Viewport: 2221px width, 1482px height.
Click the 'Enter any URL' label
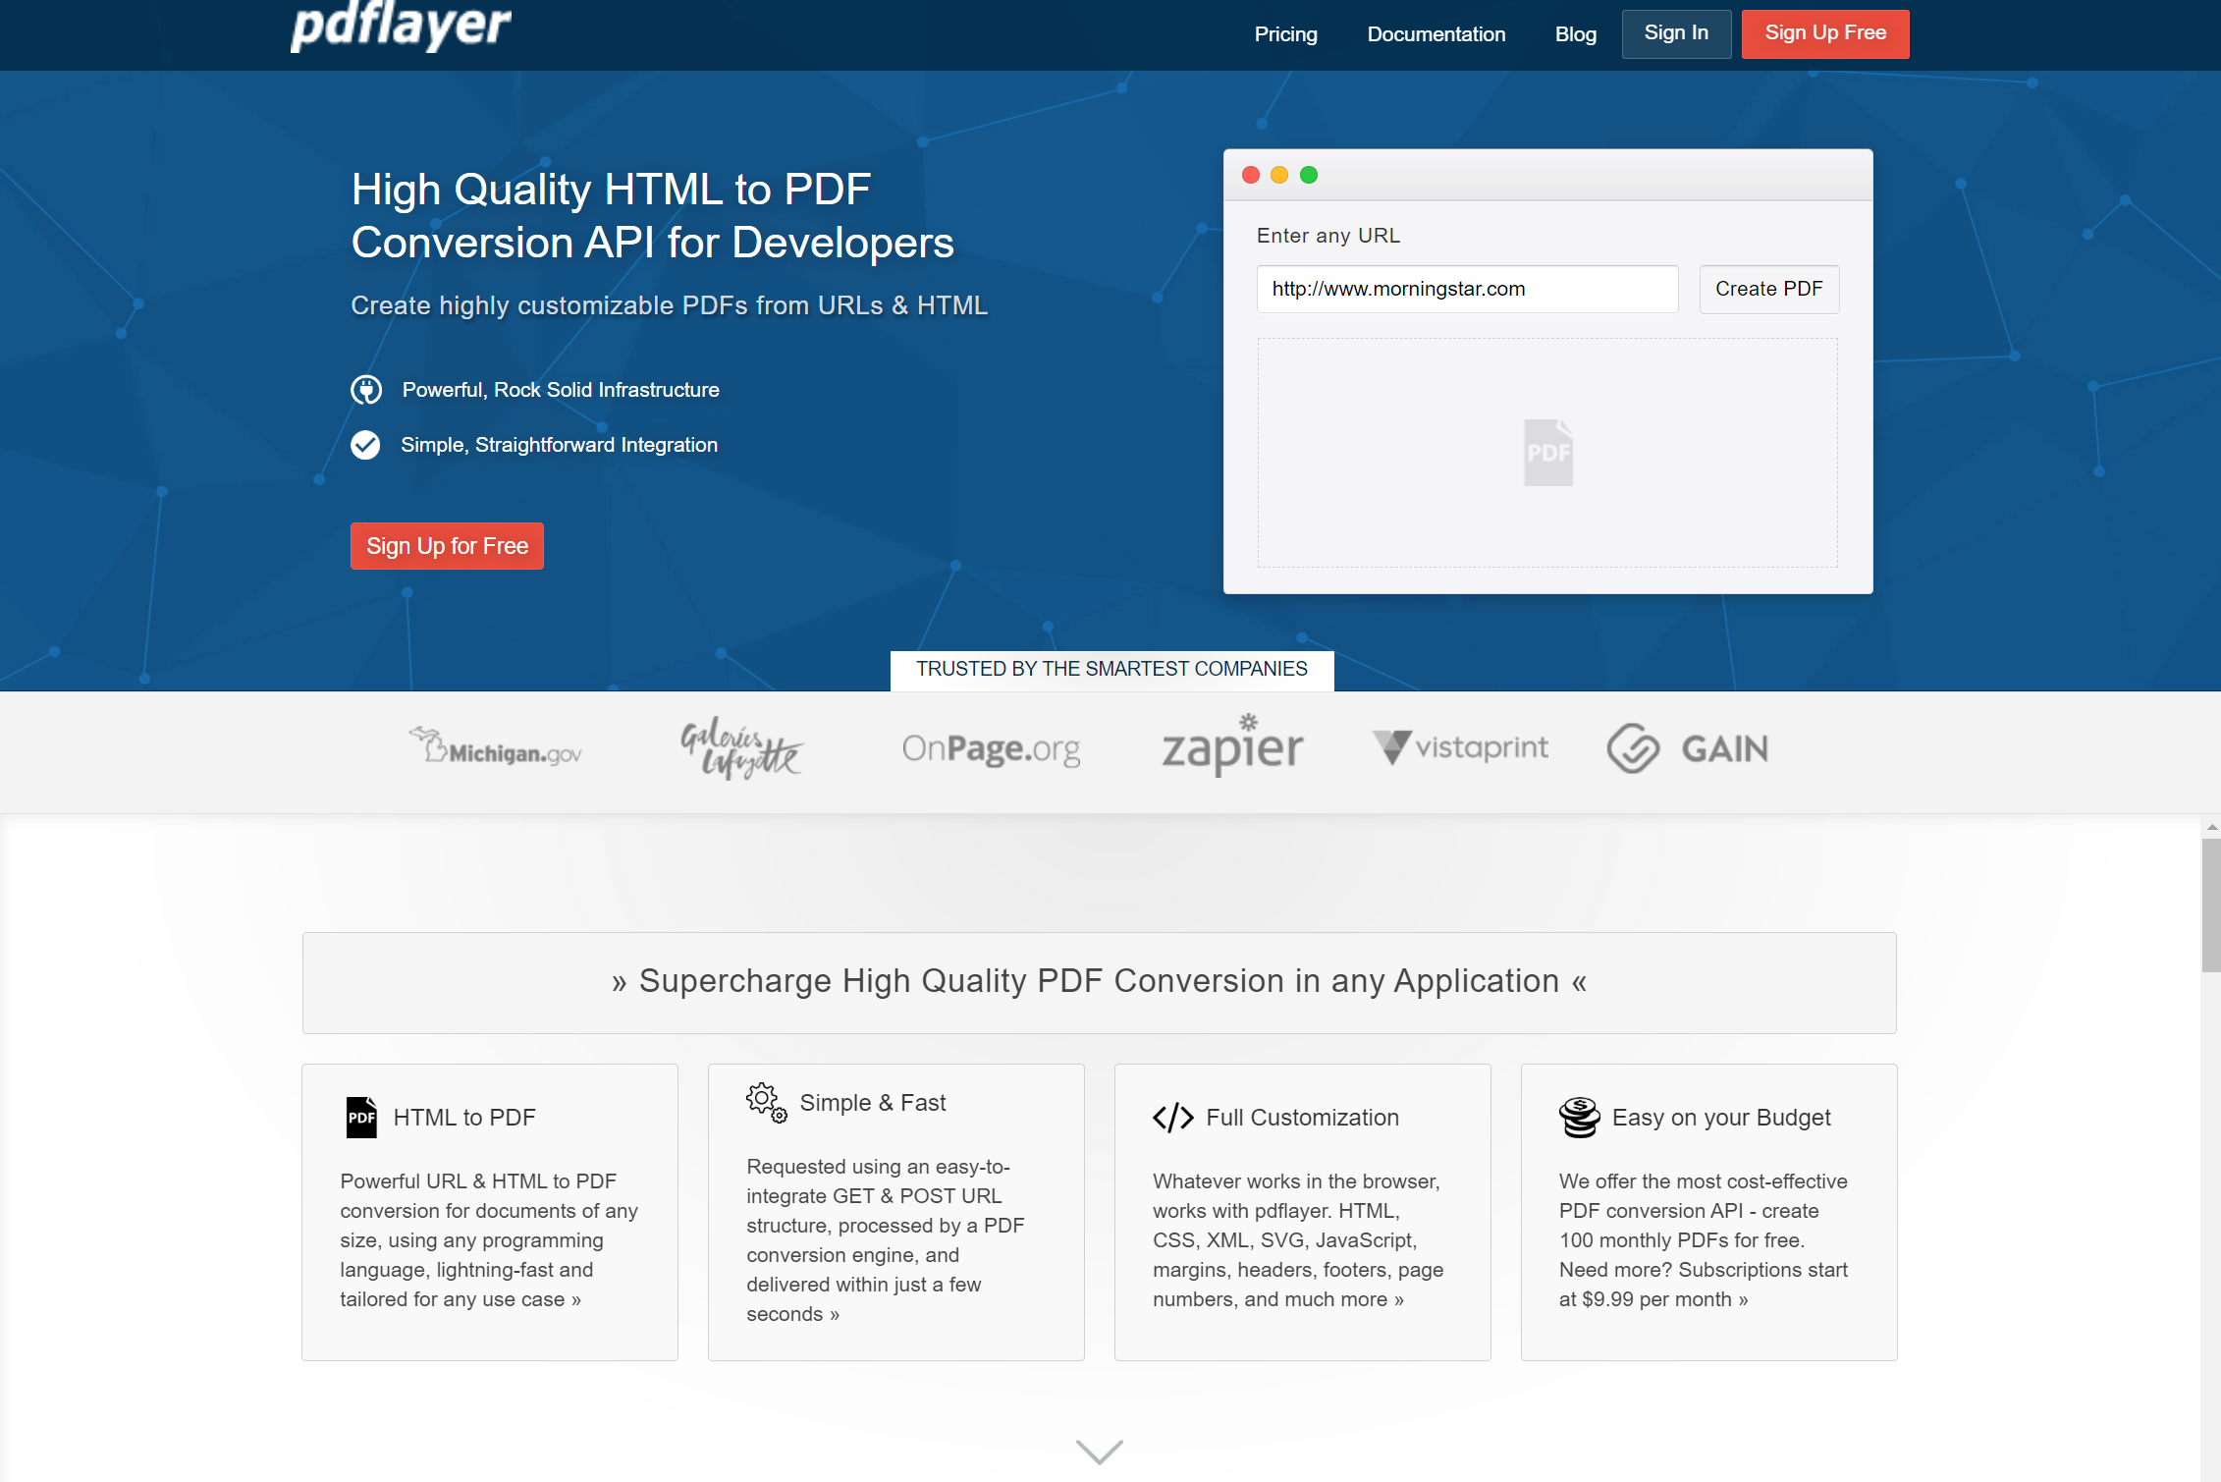1327,236
